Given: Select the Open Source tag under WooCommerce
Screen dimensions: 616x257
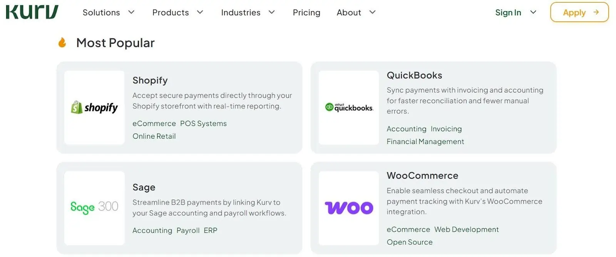Looking at the screenshot, I should [409, 242].
